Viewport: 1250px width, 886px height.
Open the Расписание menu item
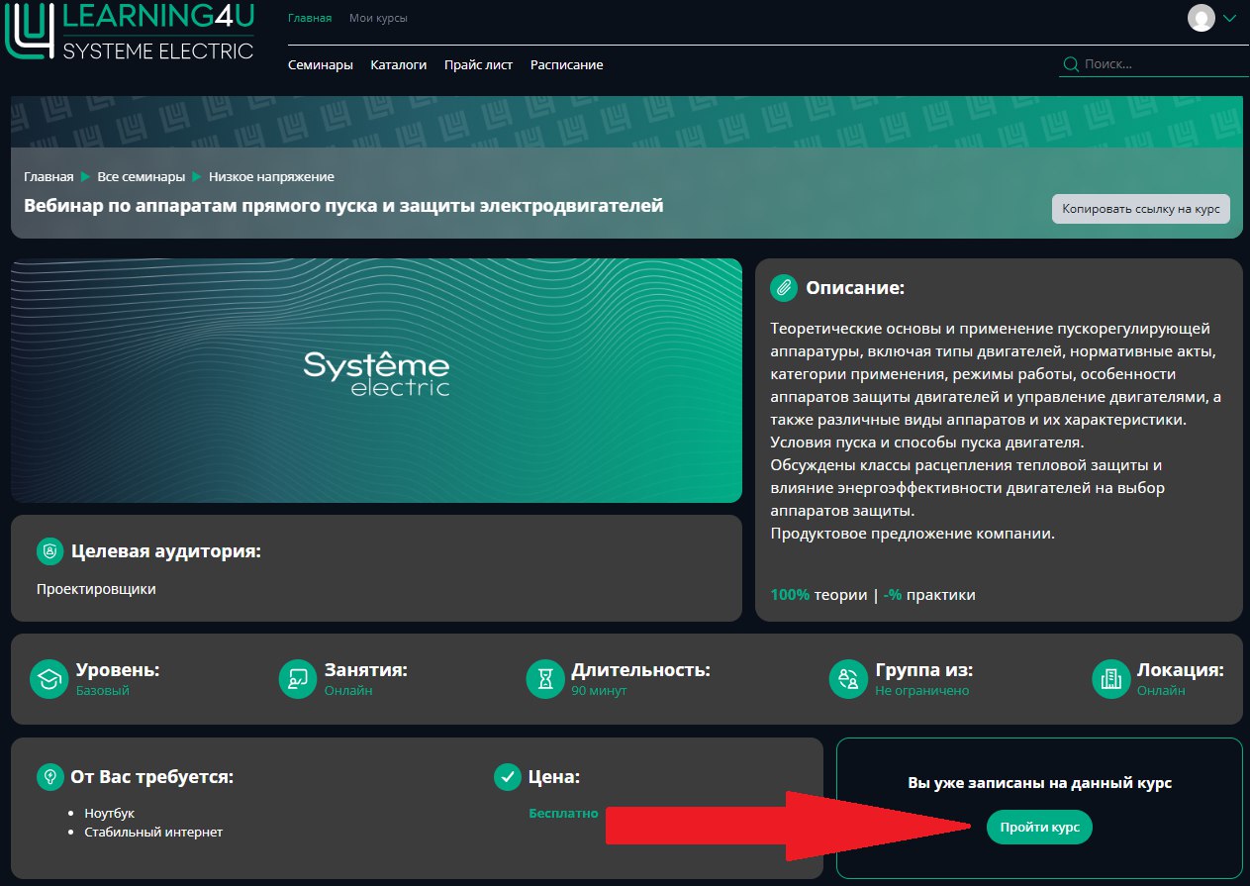click(x=566, y=65)
